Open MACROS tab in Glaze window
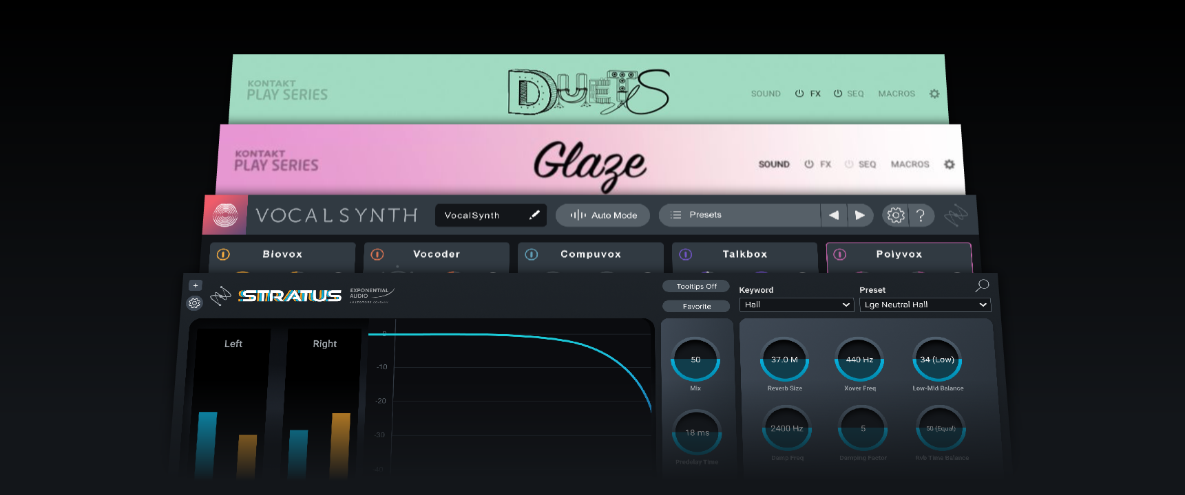Image resolution: width=1185 pixels, height=495 pixels. [910, 164]
